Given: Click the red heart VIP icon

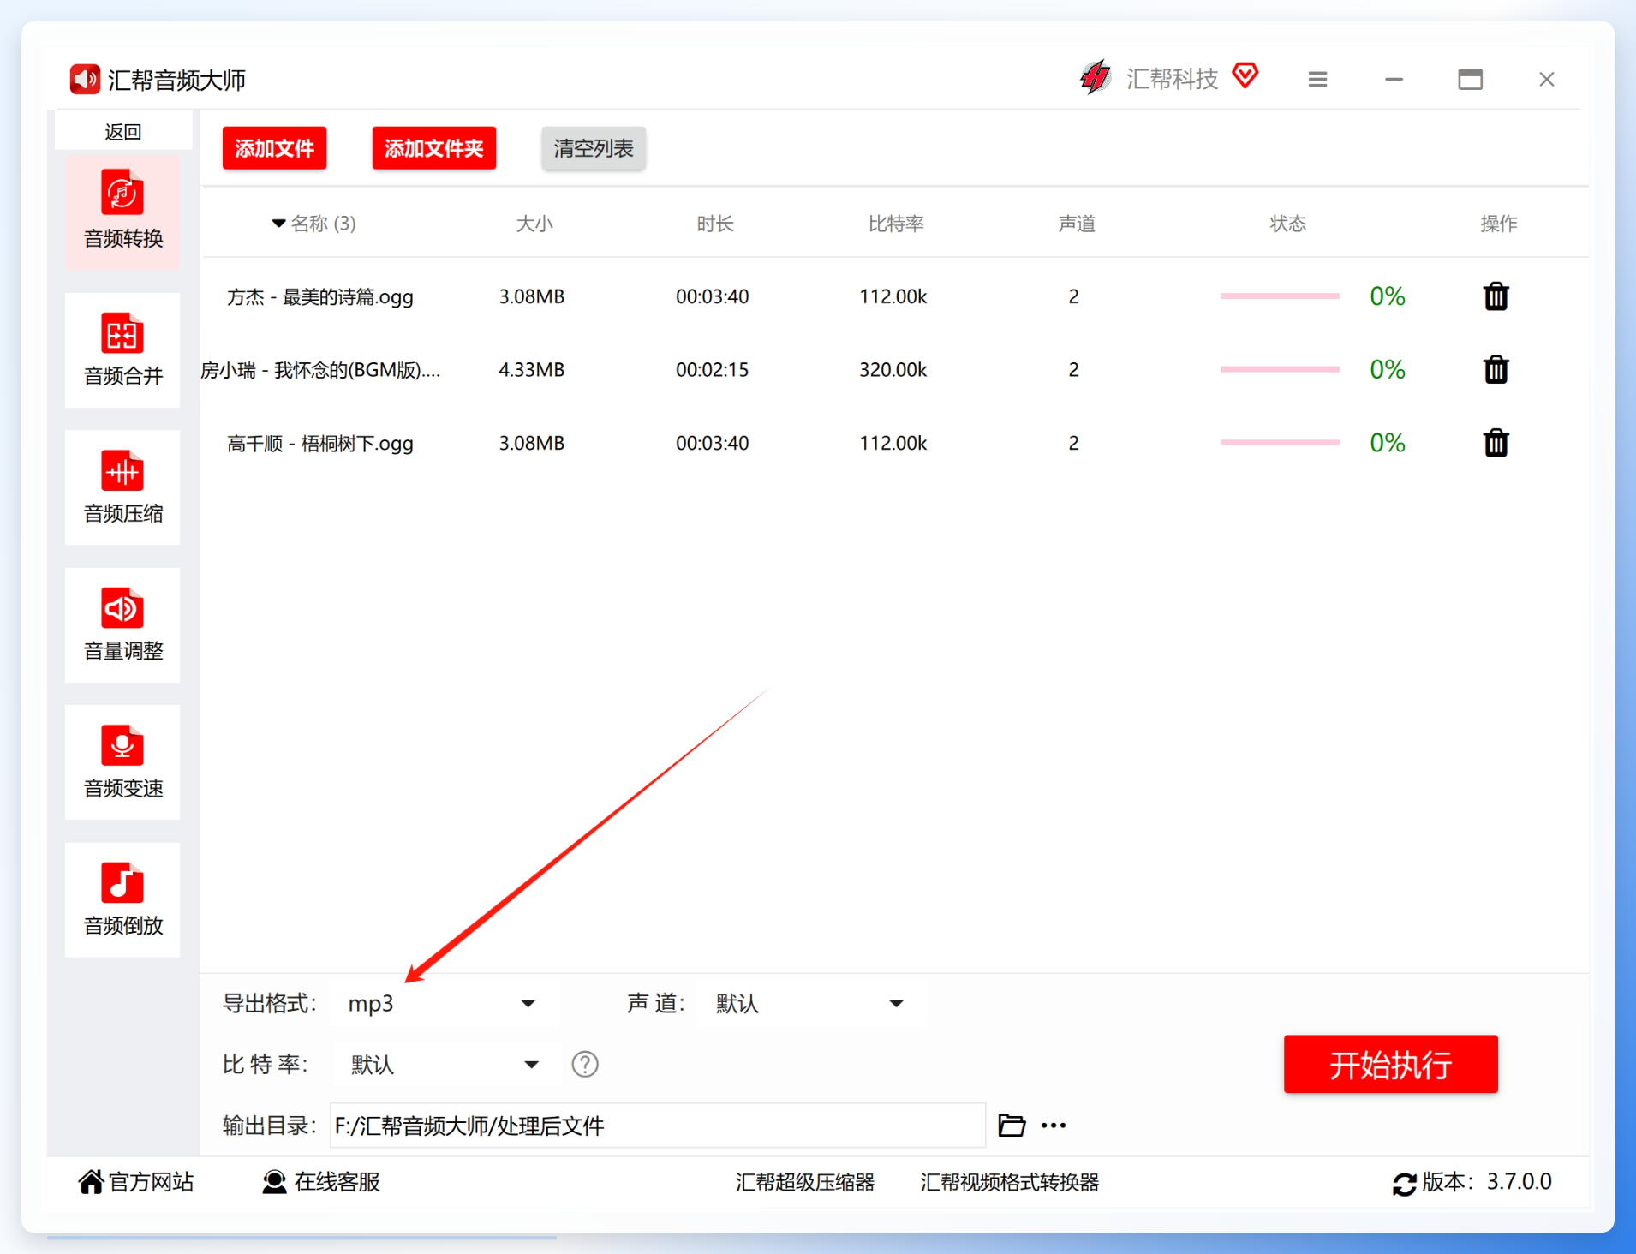Looking at the screenshot, I should [1245, 75].
